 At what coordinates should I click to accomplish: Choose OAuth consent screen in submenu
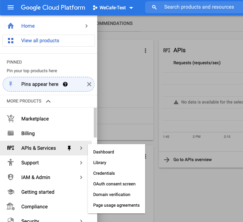[x=114, y=184]
